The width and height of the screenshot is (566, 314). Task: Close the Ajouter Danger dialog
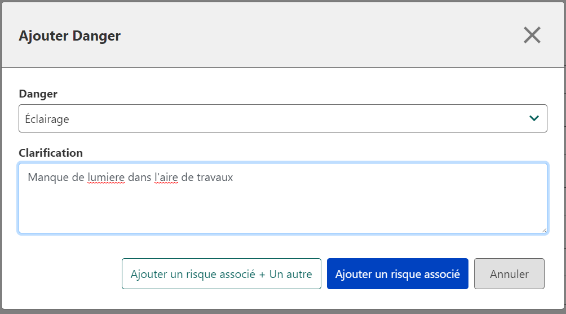point(532,35)
